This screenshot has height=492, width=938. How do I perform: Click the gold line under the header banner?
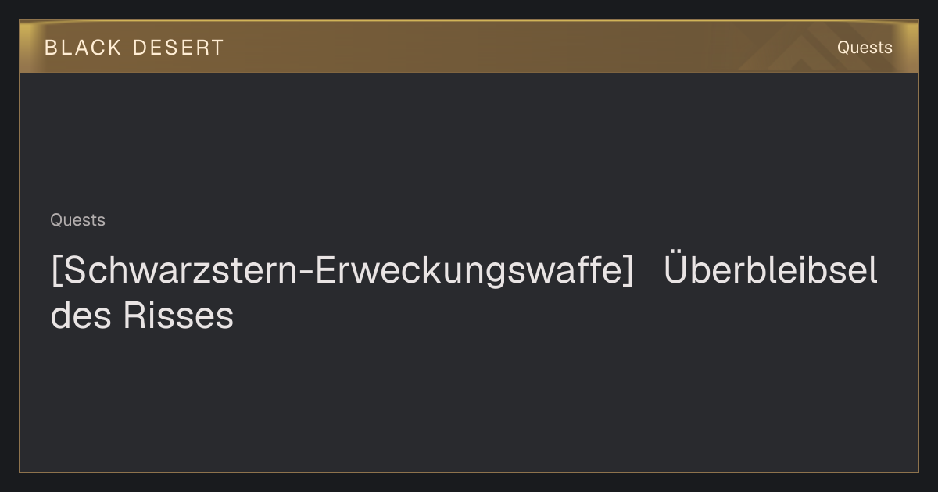(469, 73)
